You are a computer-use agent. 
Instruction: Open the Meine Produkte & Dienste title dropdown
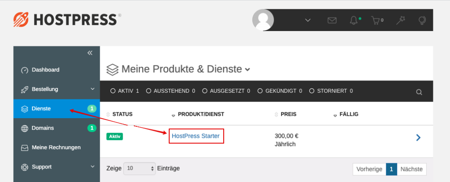(186, 69)
